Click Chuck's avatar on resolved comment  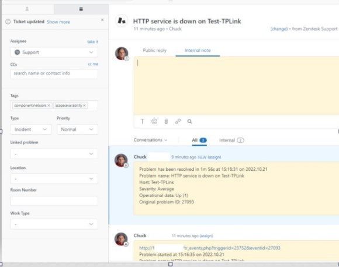pos(121,160)
